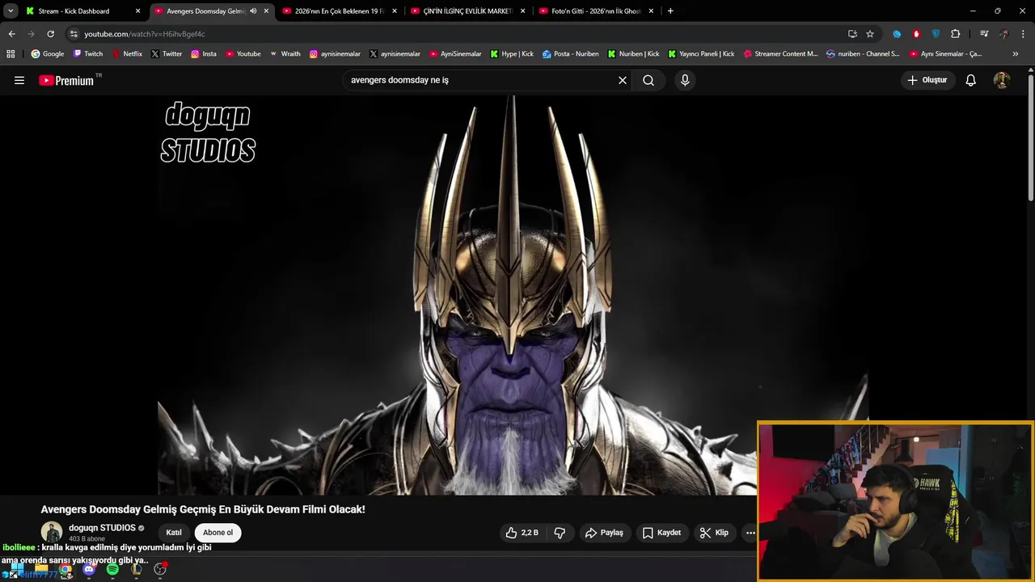Open League of Legends taskbar icon
1035x582 pixels.
point(137,570)
